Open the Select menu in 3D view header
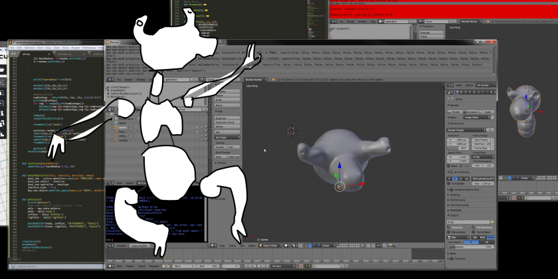This screenshot has height=279, width=558. click(232, 246)
